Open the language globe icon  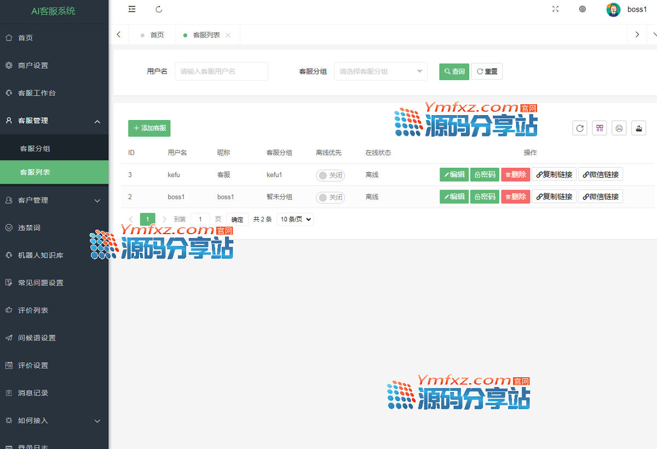[583, 9]
